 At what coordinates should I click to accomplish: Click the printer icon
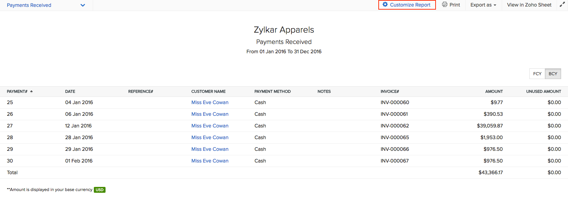445,5
